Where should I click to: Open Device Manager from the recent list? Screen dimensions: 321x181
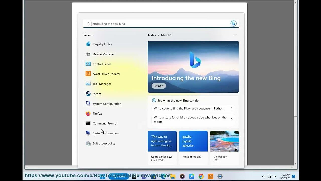100,54
